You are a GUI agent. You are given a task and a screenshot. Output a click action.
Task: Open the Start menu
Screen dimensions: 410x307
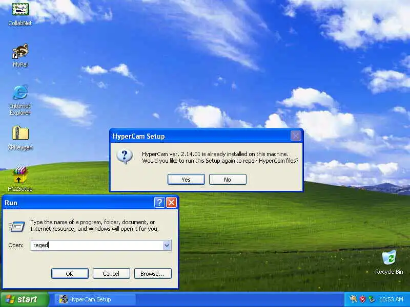pyautogui.click(x=24, y=299)
